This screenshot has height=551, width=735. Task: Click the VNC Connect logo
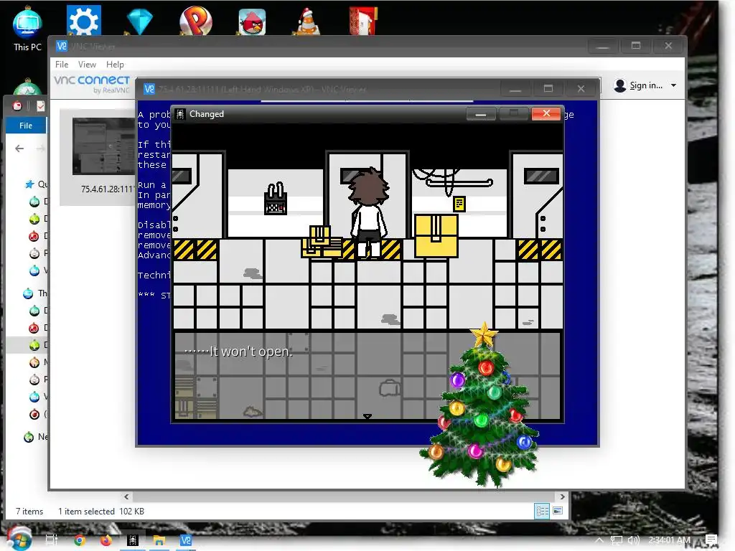(x=92, y=84)
